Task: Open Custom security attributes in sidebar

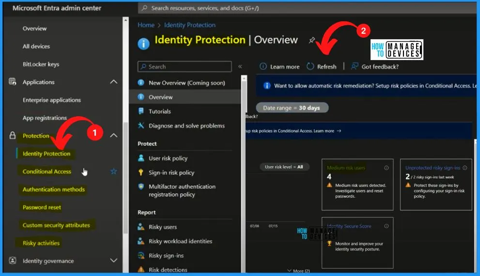Action: (56, 225)
